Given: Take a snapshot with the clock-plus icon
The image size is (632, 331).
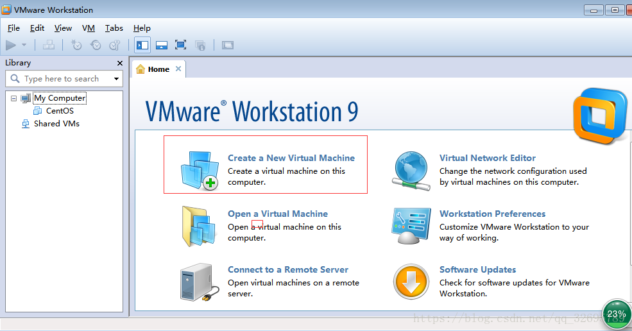Looking at the screenshot, I should pyautogui.click(x=76, y=45).
